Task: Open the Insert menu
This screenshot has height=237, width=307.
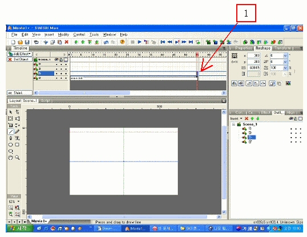Action: coord(49,35)
